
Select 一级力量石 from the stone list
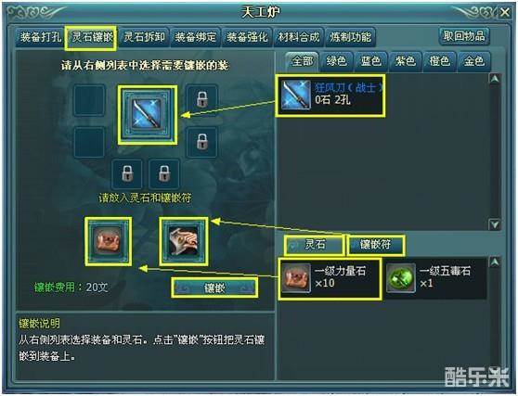(330, 278)
